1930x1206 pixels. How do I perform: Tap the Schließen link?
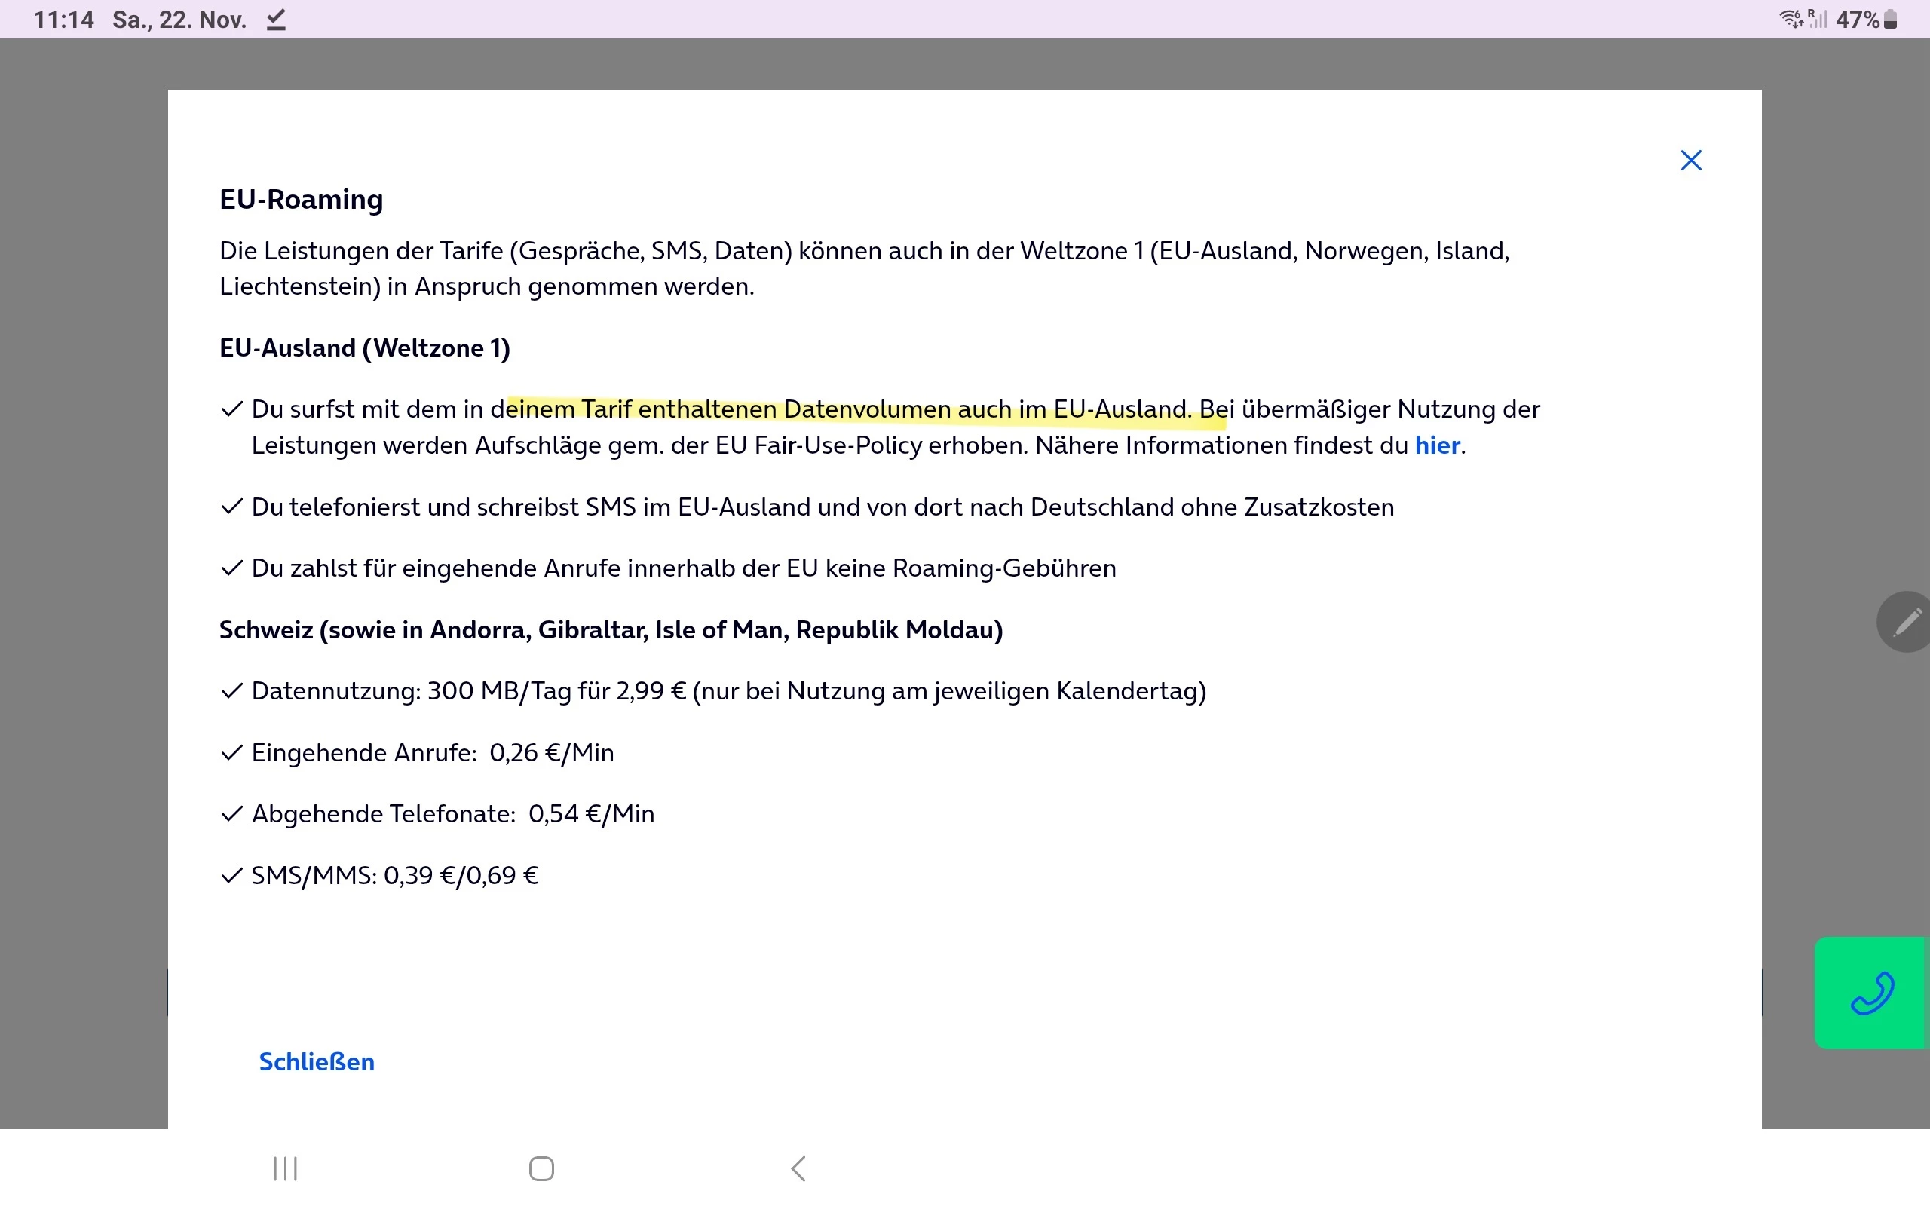(317, 1061)
